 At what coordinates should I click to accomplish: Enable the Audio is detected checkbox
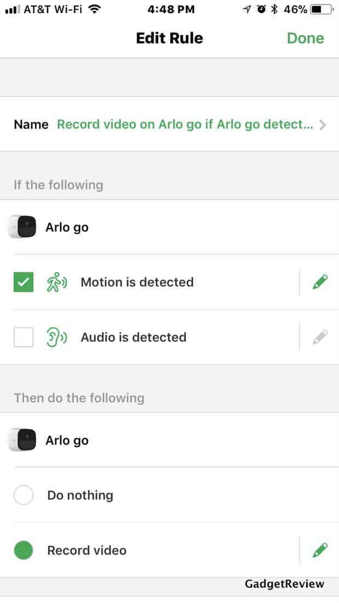24,337
